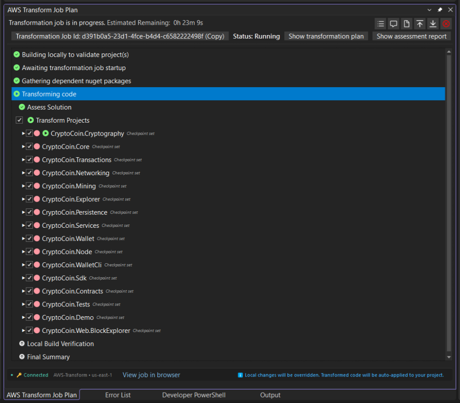The height and width of the screenshot is (403, 460).
Task: Click the bulleted list icon in the toolbar
Action: pos(380,24)
